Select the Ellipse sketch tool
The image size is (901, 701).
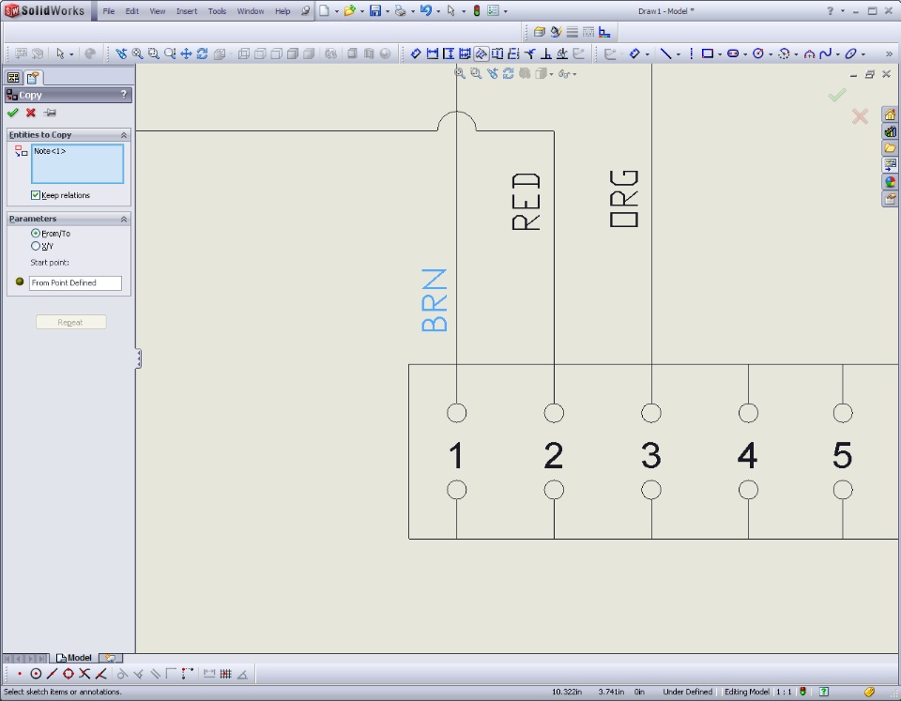(850, 53)
